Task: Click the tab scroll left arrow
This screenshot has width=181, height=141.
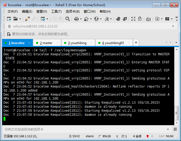Action: 166,42
